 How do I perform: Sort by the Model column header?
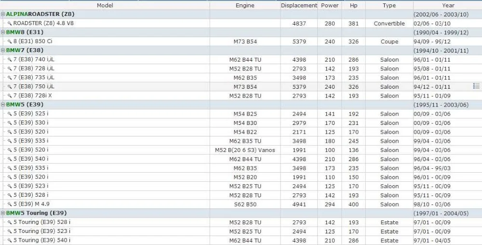[105, 5]
